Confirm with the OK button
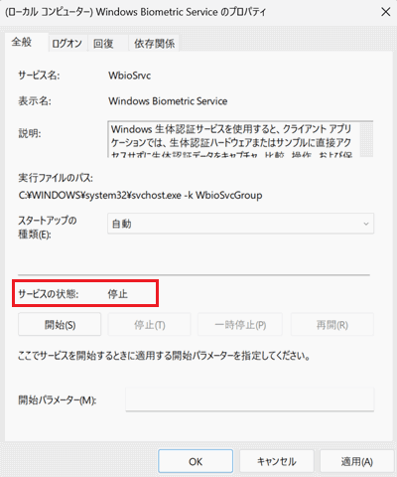This screenshot has height=477, width=397. click(196, 461)
